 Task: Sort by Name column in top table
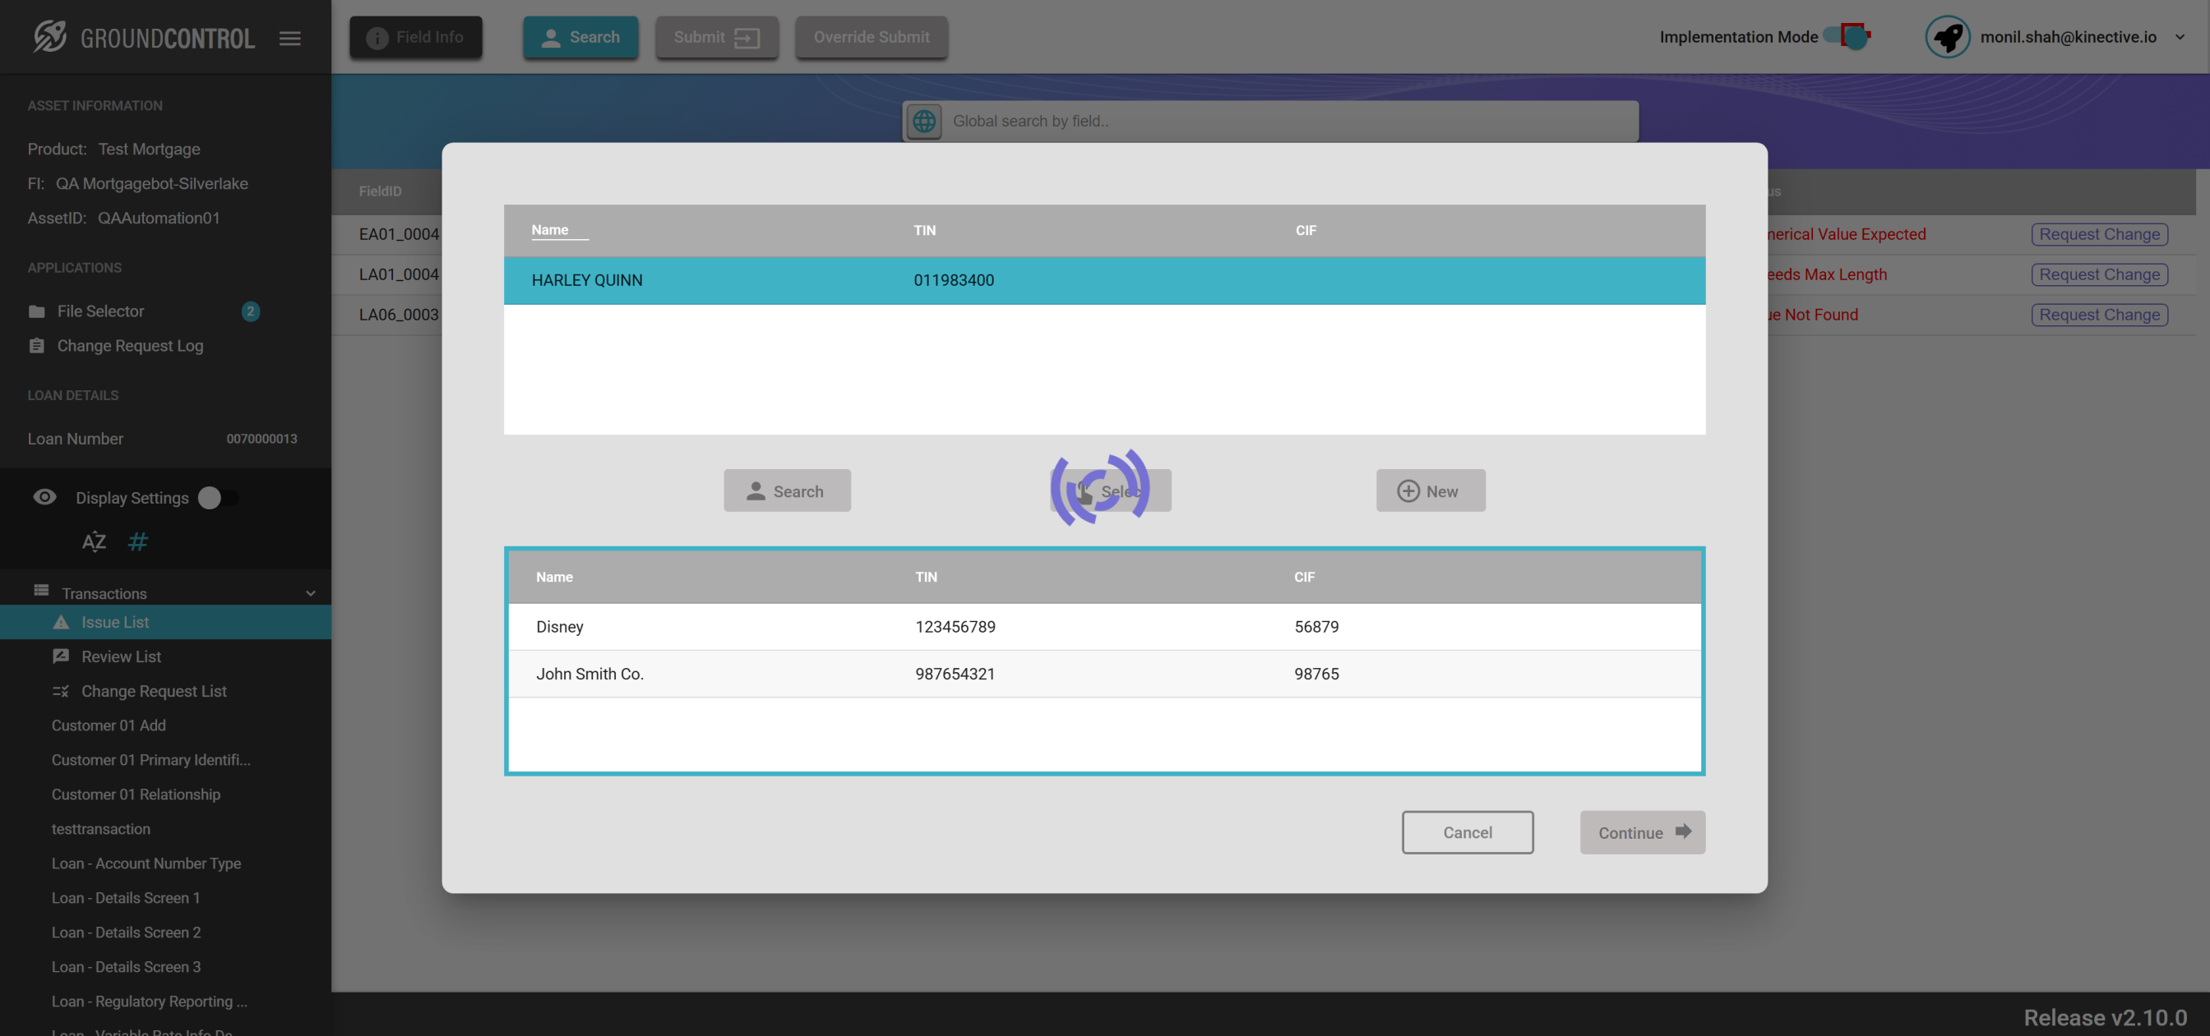point(550,229)
